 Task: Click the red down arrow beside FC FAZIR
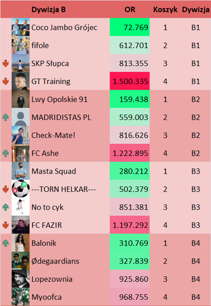(x=6, y=225)
